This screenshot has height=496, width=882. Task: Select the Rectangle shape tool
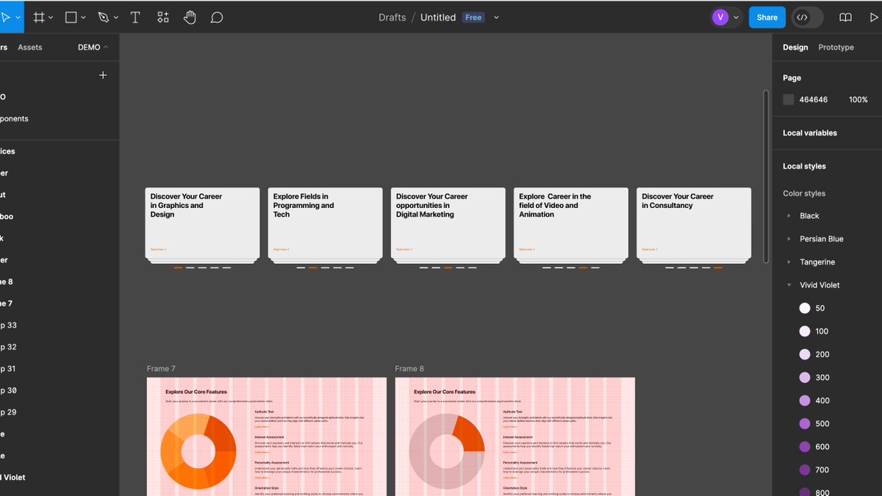71,17
